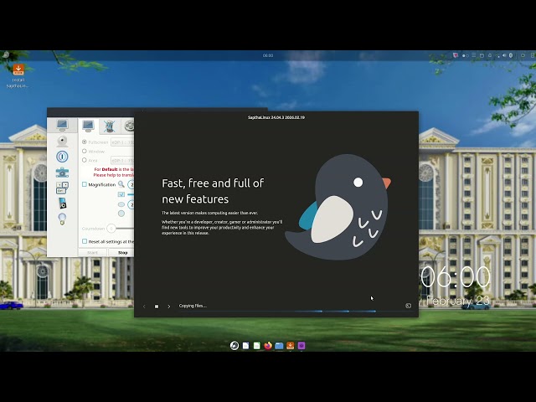536x402 pixels.
Task: Open the media player section in recorder sidebar
Action: (63, 203)
